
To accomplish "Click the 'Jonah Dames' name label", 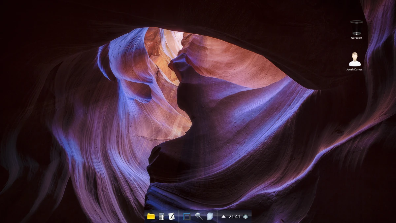I will click(x=354, y=69).
